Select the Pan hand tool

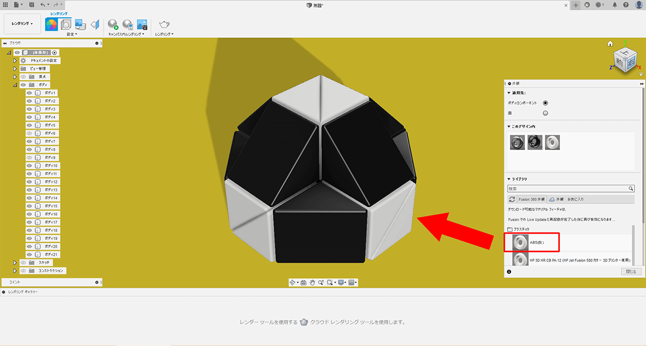[x=312, y=282]
